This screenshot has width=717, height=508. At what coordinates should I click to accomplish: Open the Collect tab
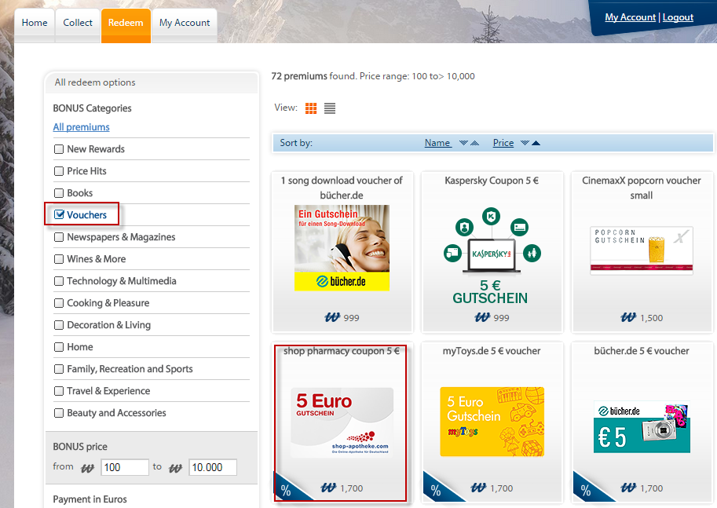point(78,23)
